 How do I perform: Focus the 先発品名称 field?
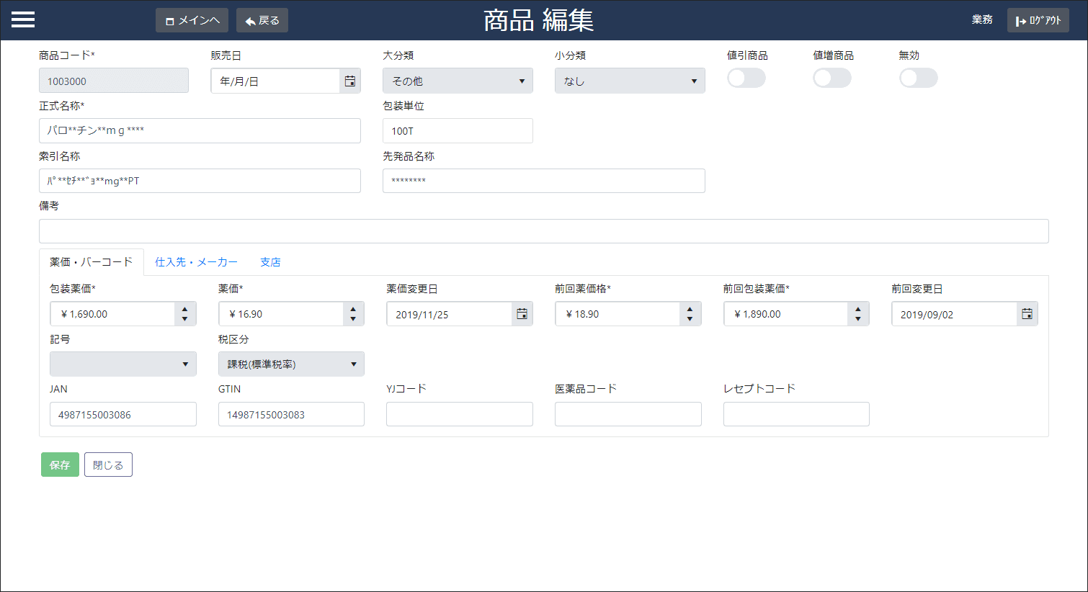point(544,181)
